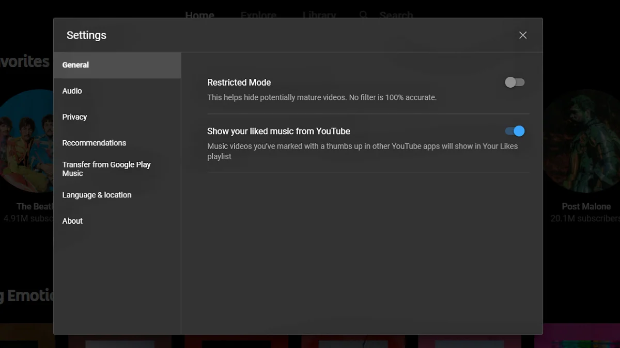Close the Settings dialog with the X

click(523, 35)
